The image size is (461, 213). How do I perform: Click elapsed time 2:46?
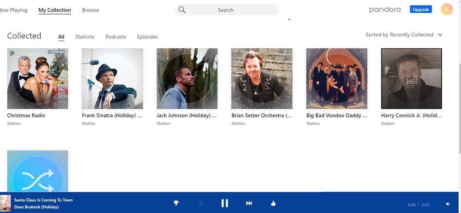pos(411,205)
